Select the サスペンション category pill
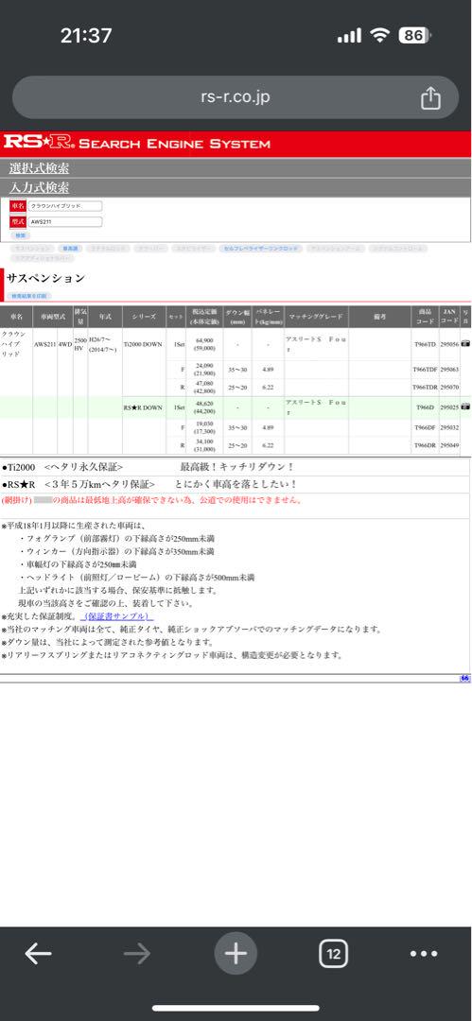Viewport: 472px width, 1021px height. coord(32,249)
